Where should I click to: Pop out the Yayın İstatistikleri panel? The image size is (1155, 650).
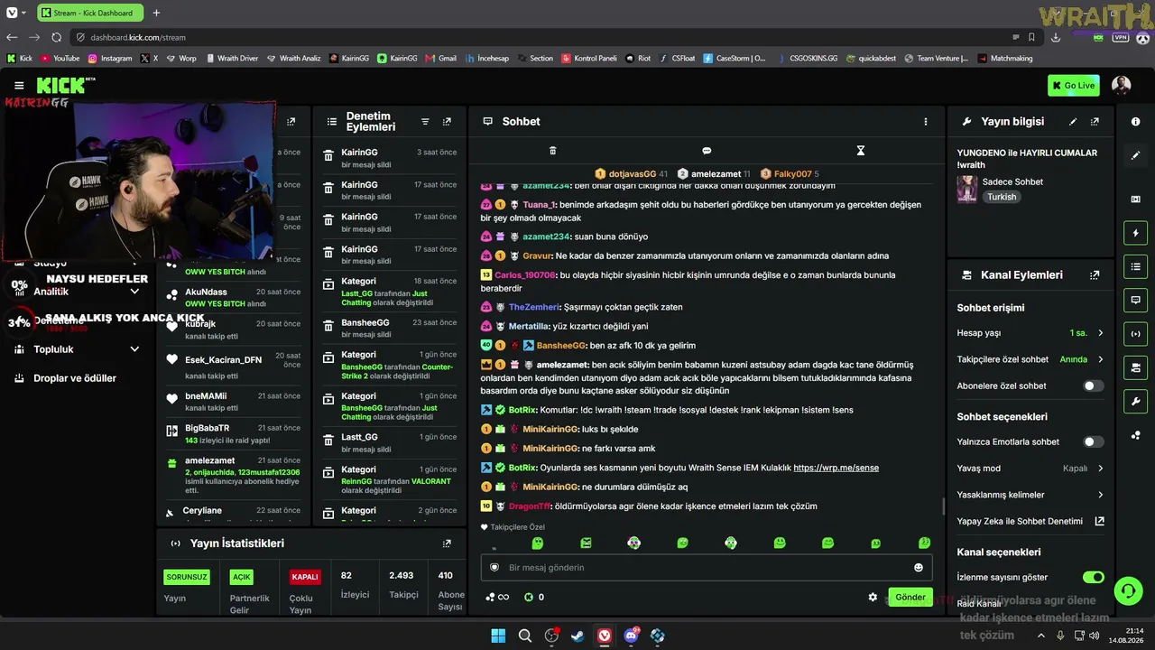click(447, 543)
